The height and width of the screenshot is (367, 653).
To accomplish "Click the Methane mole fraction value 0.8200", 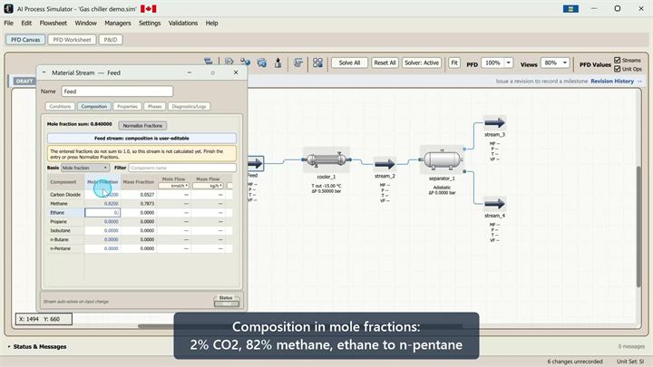I will (112, 204).
